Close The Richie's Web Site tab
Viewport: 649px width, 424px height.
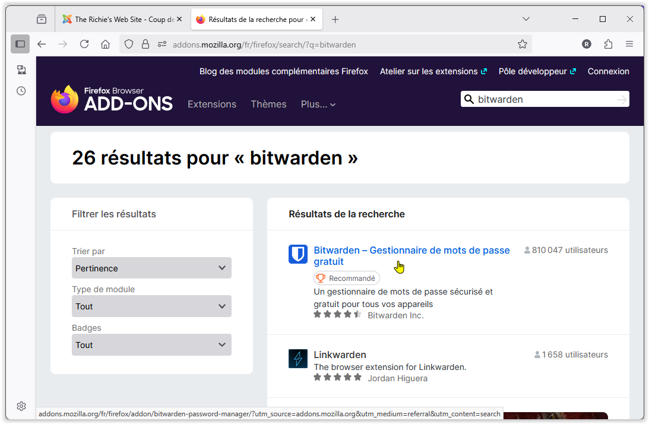tap(179, 19)
